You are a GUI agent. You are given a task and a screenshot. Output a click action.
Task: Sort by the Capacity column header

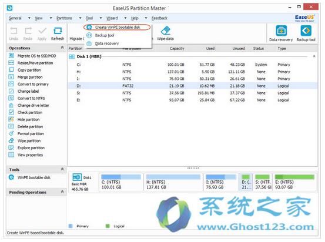(177, 49)
